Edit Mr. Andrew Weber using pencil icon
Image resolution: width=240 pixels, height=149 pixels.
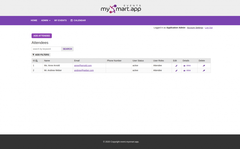click(x=176, y=71)
